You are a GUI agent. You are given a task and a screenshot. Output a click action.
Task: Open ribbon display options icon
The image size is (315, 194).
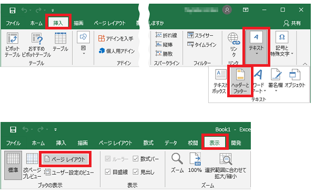[x=246, y=9]
